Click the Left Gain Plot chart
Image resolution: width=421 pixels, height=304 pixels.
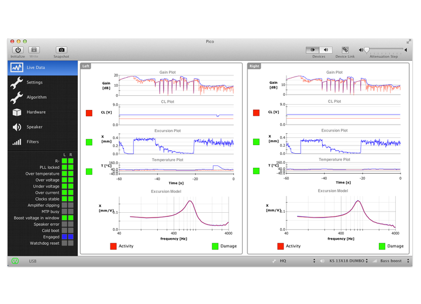176,85
